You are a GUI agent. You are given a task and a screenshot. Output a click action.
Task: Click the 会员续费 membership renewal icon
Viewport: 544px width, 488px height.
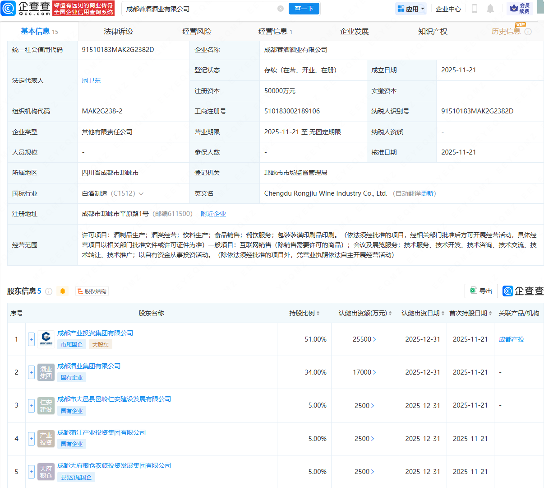520,8
